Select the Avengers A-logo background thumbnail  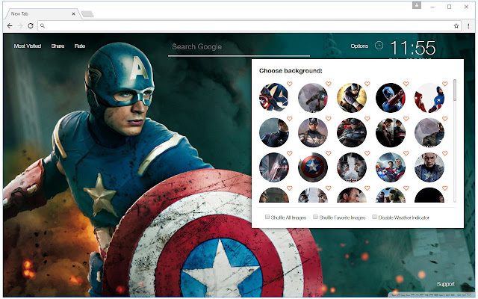(274, 98)
